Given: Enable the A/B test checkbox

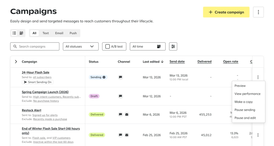Looking at the screenshot, I should 108,46.
